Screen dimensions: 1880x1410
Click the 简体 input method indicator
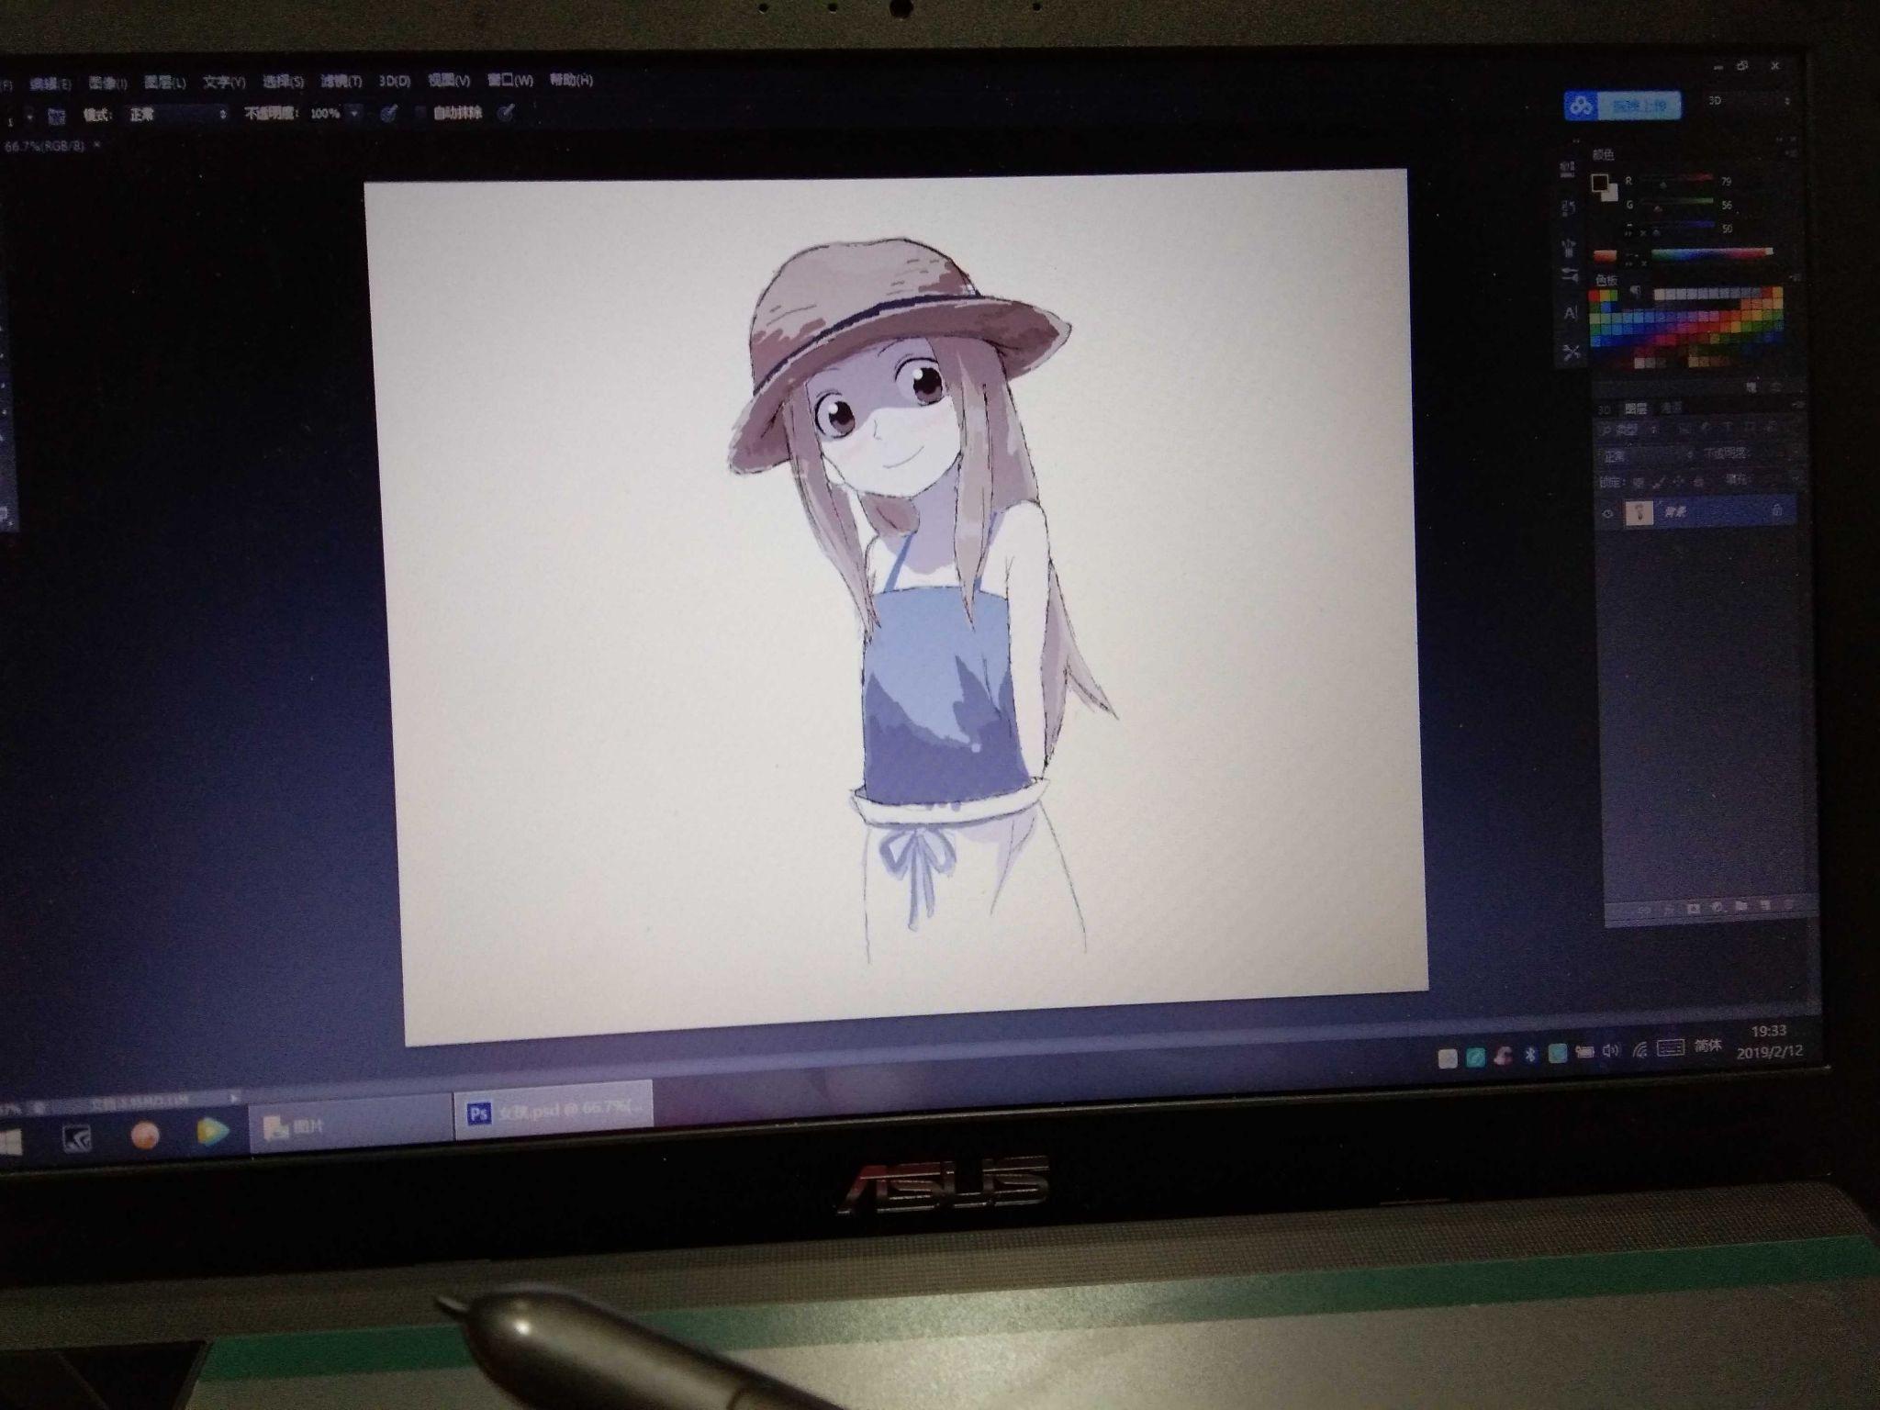tap(1707, 1046)
